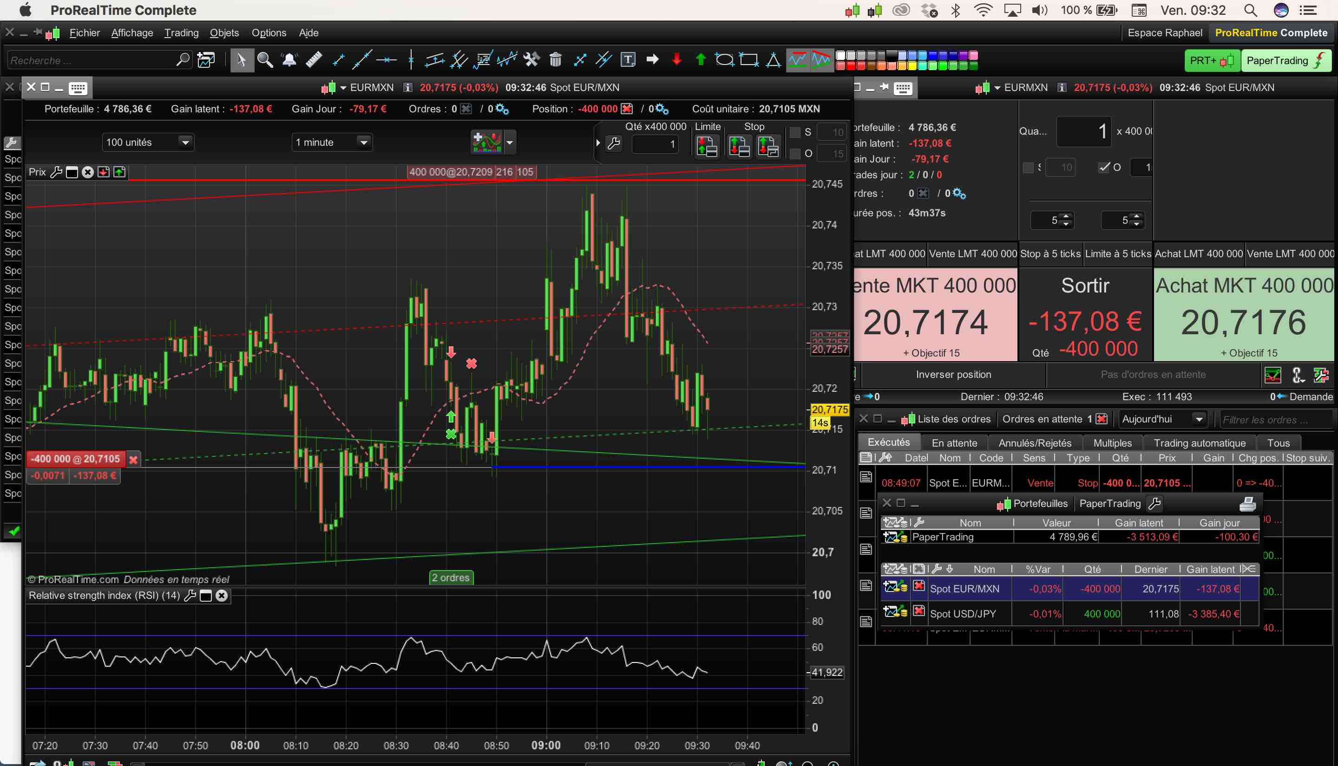Select the zoom magnifier tool
This screenshot has width=1338, height=766.
pyautogui.click(x=265, y=60)
